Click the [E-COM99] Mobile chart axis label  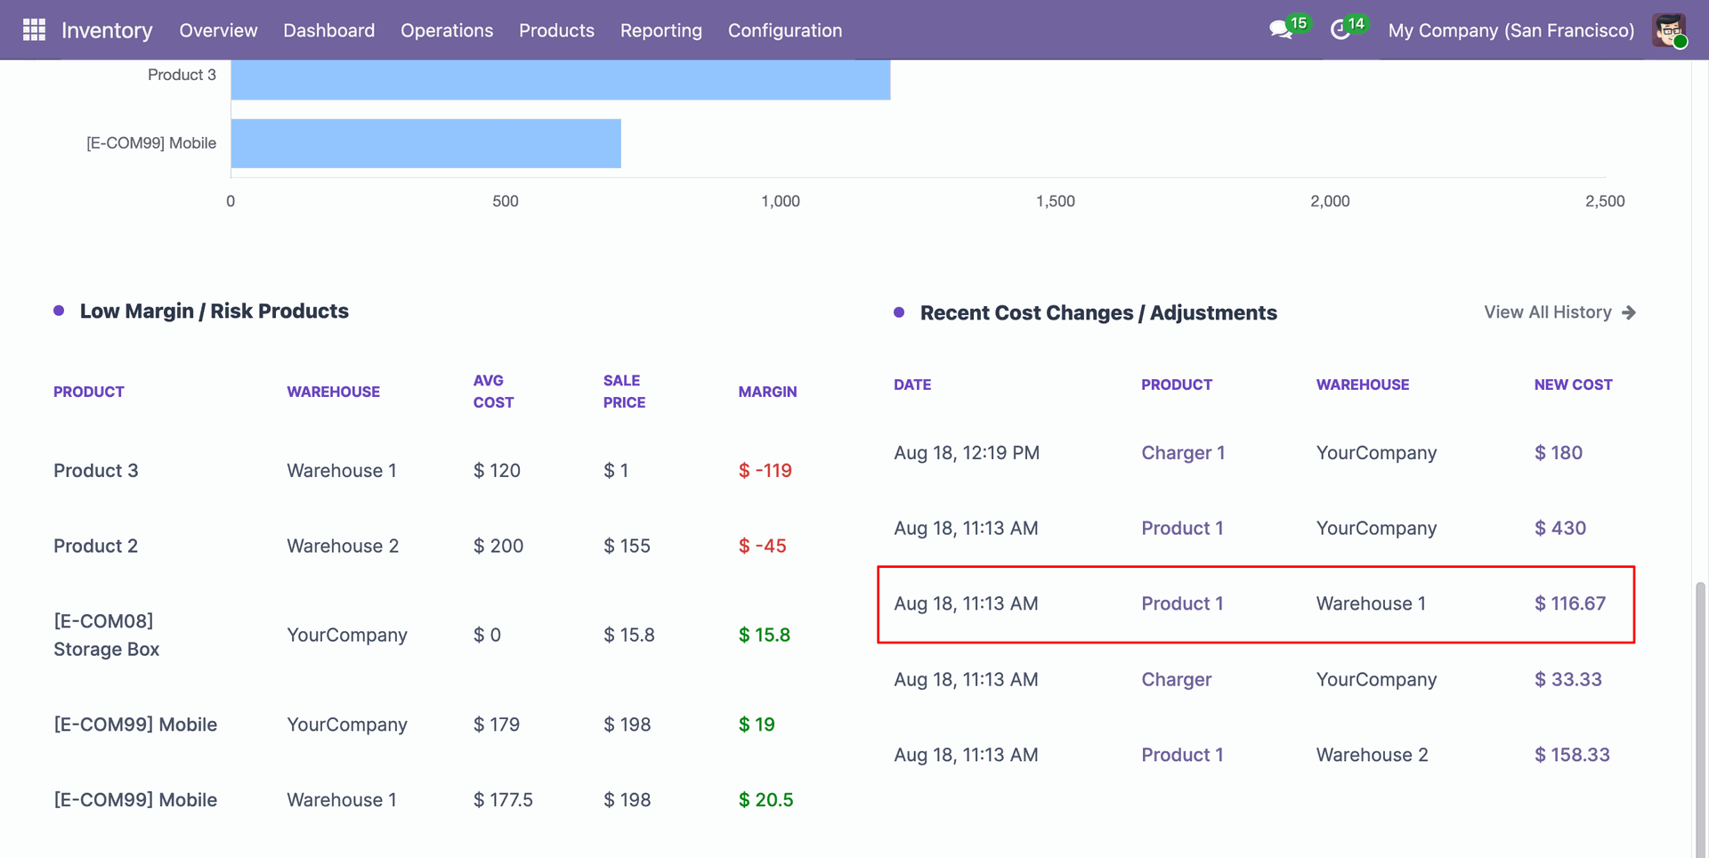(x=151, y=143)
